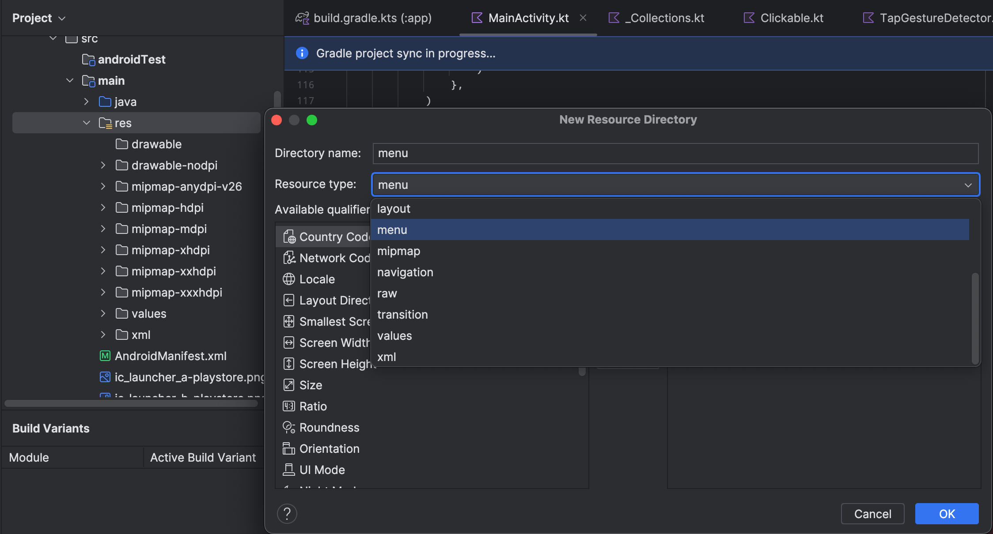Image resolution: width=993 pixels, height=534 pixels.
Task: Click the Directory name text field
Action: tap(675, 153)
